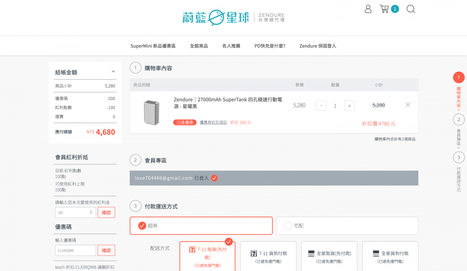
Task: Confirm the bonus points with 確認 button
Action: point(106,212)
